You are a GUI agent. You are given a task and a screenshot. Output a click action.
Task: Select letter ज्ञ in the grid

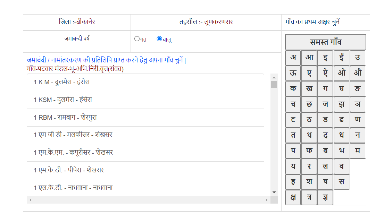pos(325,197)
